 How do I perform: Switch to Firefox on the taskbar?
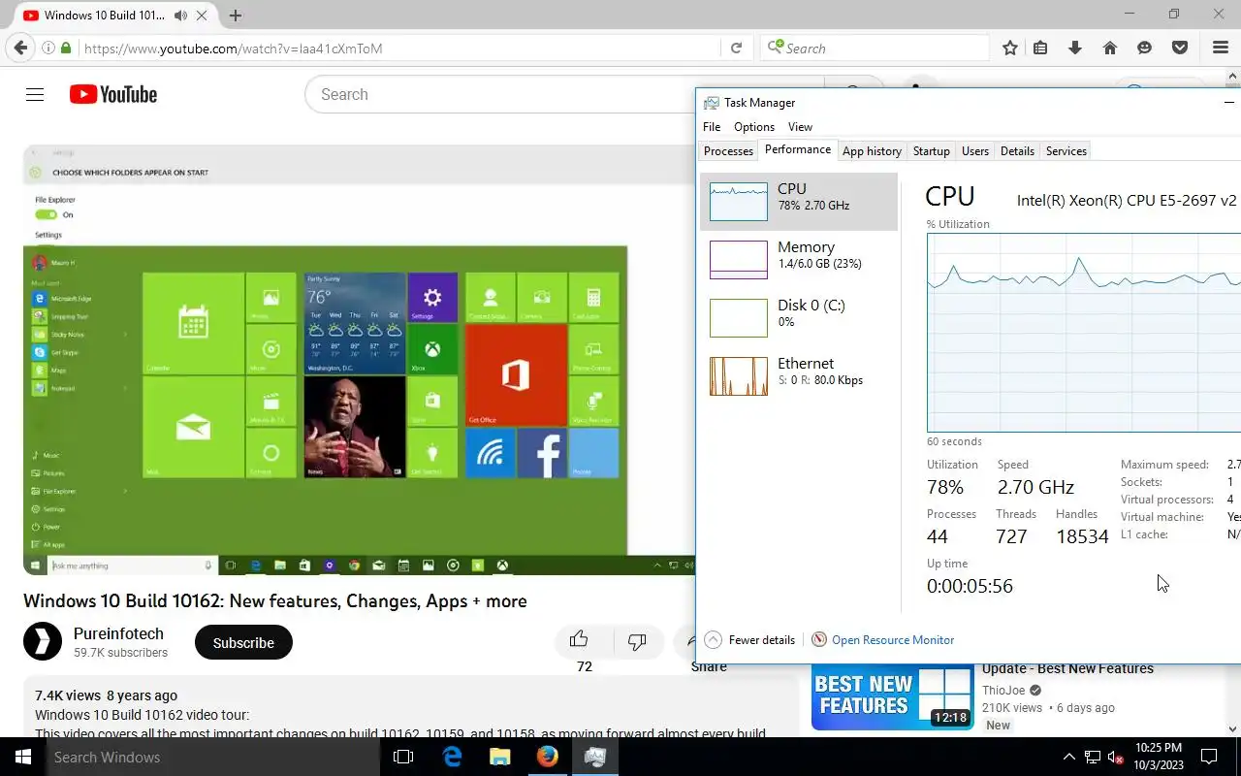coord(548,757)
